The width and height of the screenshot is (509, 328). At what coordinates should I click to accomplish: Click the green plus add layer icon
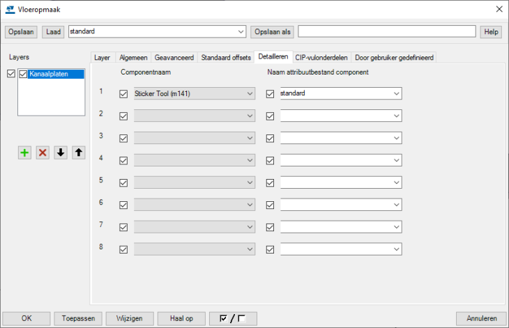coord(24,153)
